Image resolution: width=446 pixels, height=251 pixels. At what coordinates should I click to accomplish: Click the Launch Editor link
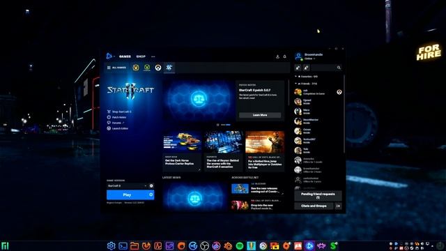(118, 128)
